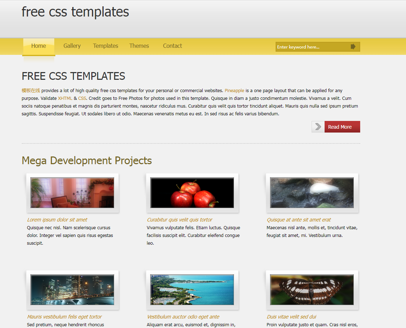This screenshot has width=406, height=328.
Task: Open the Home navigation tab
Action: tap(38, 46)
